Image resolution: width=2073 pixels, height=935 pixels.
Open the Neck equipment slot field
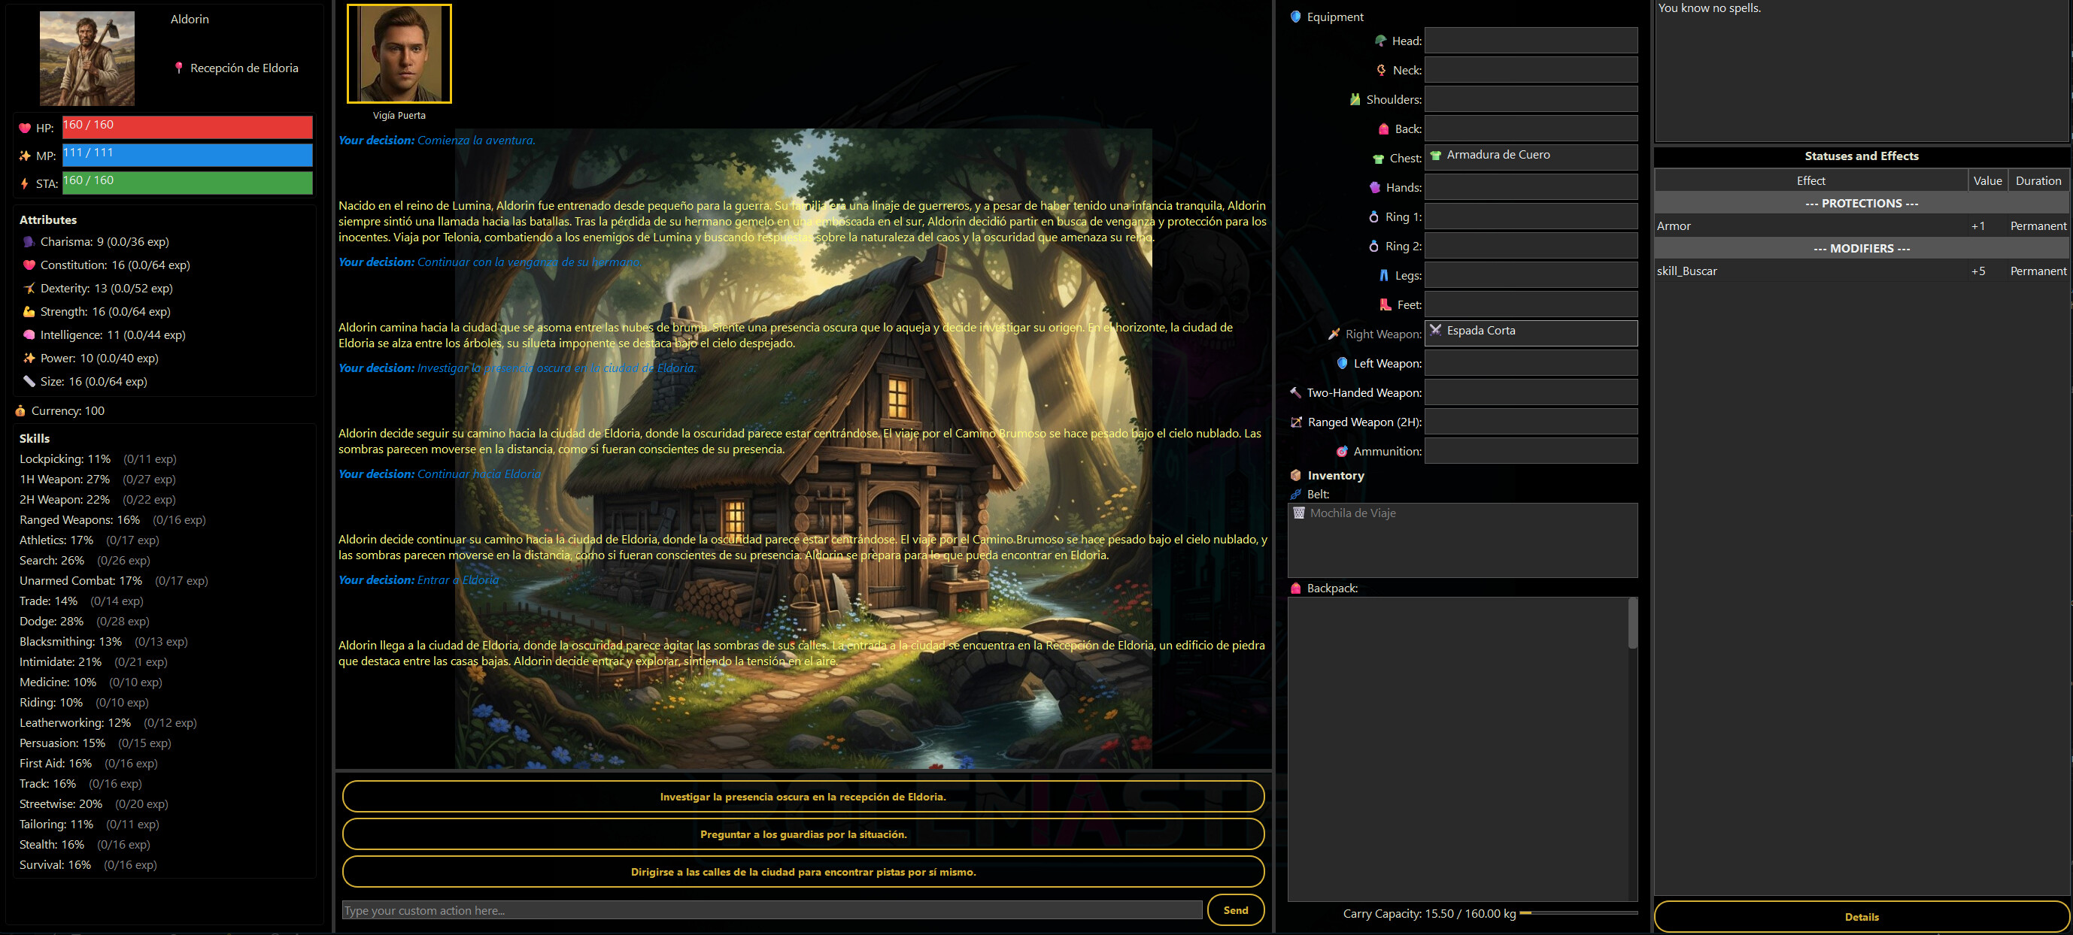(x=1531, y=70)
